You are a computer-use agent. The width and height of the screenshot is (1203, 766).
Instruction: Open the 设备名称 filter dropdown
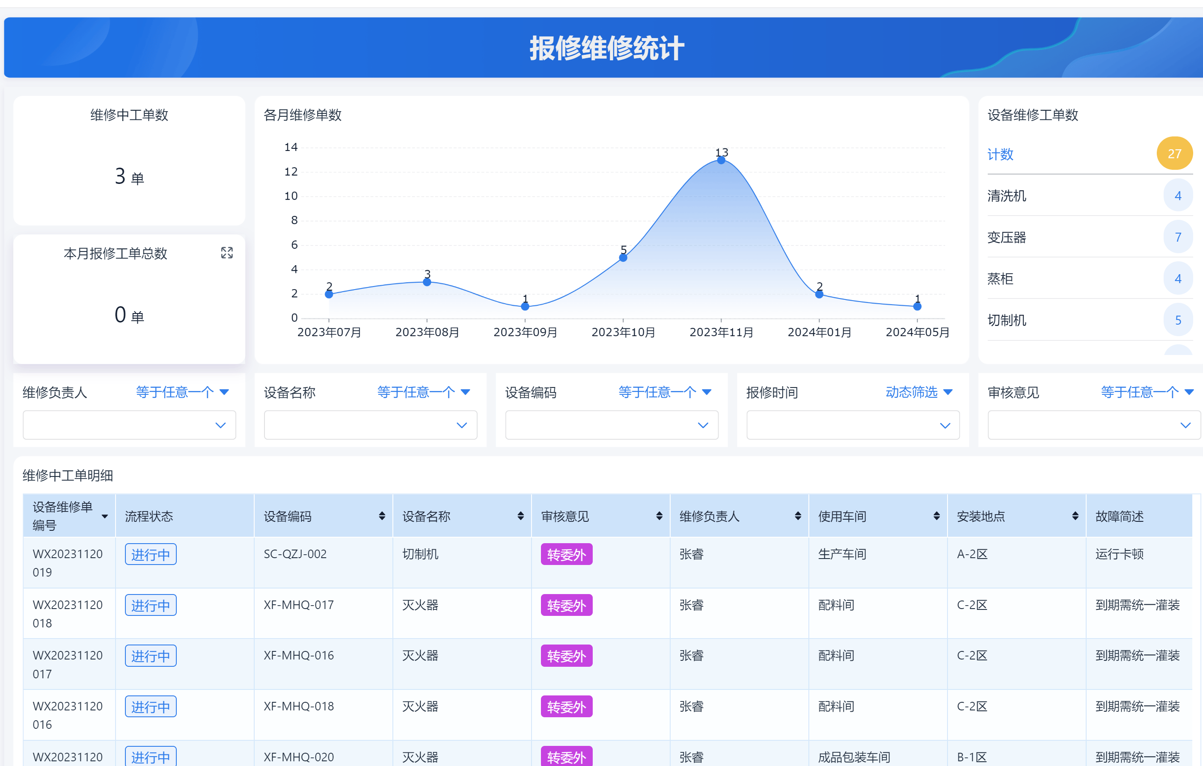click(x=370, y=425)
